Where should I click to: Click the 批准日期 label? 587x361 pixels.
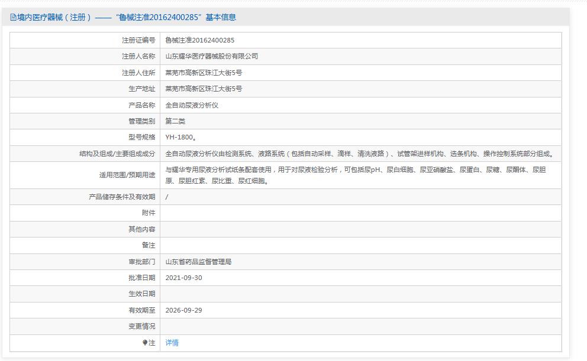click(142, 278)
